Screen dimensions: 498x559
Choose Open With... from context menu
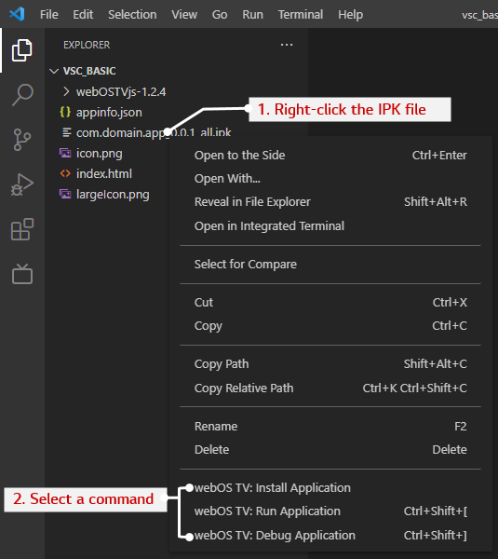click(x=330, y=178)
